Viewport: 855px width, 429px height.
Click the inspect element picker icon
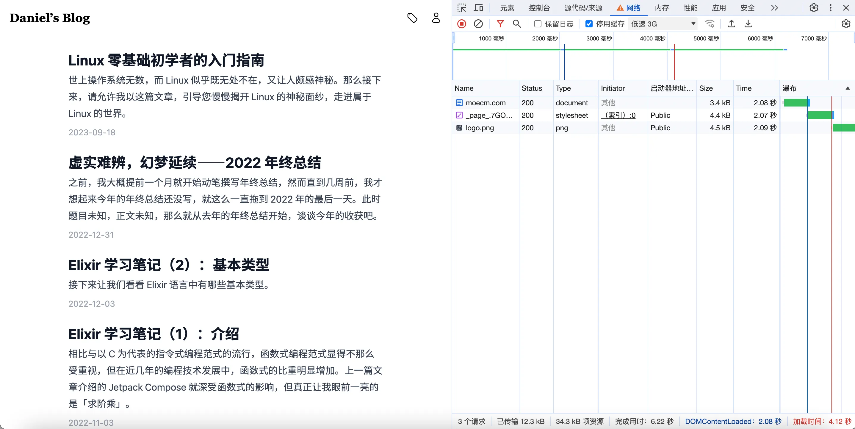(x=462, y=8)
